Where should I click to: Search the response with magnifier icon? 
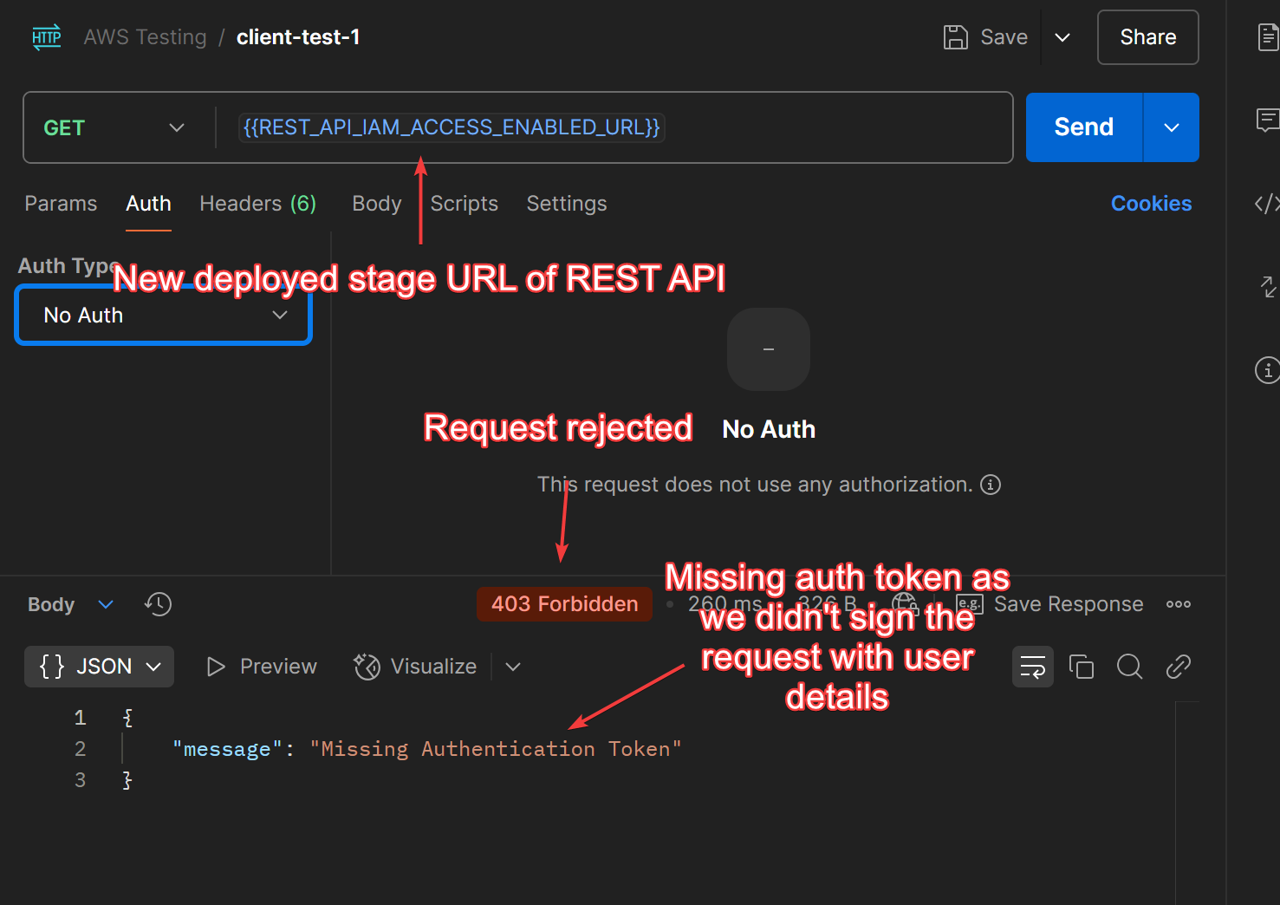click(1129, 667)
